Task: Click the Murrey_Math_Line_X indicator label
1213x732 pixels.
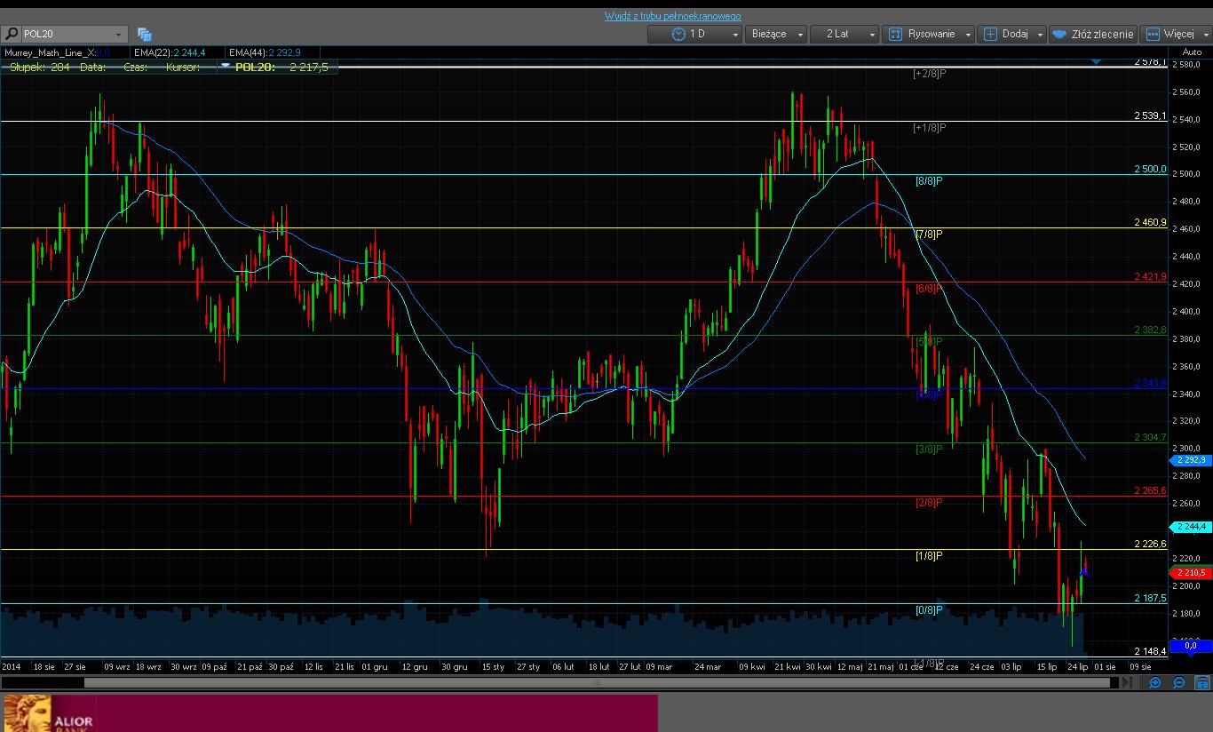Action: pos(55,52)
